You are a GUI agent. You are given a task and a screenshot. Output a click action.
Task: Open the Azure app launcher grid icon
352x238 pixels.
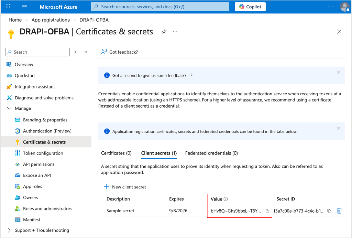8,7
